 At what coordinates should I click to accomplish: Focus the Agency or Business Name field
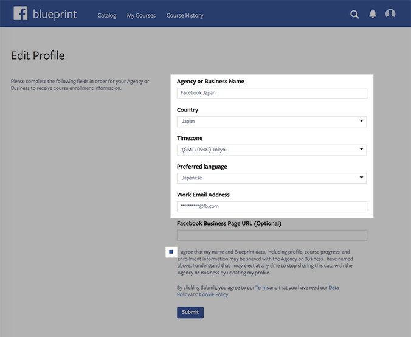pyautogui.click(x=272, y=93)
